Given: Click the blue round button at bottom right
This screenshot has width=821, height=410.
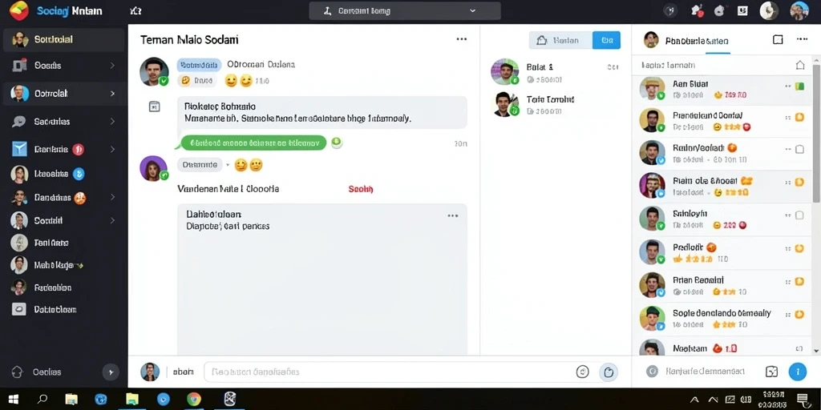Looking at the screenshot, I should click(798, 372).
